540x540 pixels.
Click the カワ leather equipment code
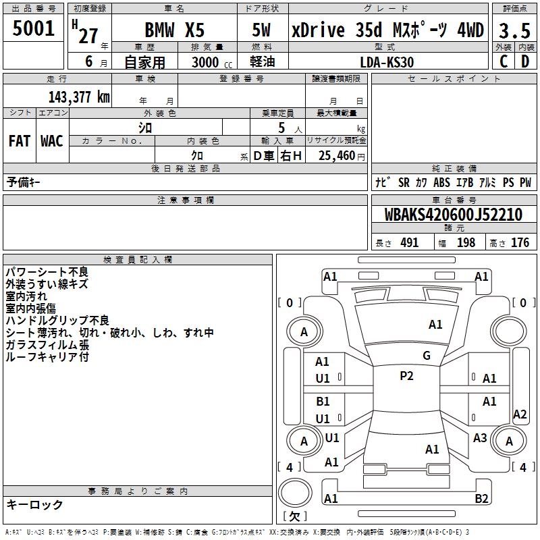point(421,182)
